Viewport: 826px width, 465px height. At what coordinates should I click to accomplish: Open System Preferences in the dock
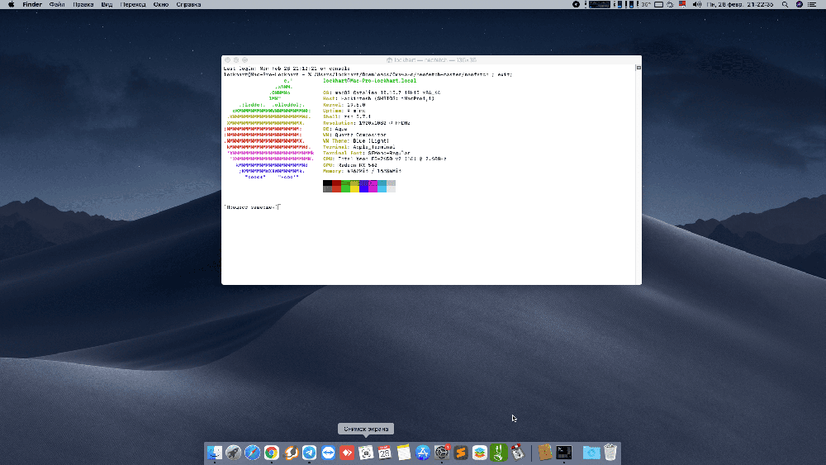[442, 453]
